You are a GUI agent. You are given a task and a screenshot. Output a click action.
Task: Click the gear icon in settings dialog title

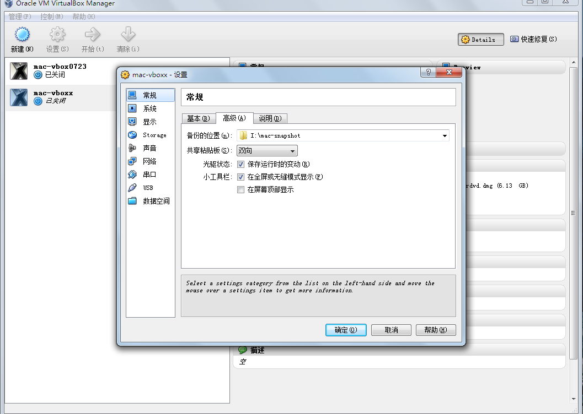pyautogui.click(x=125, y=74)
